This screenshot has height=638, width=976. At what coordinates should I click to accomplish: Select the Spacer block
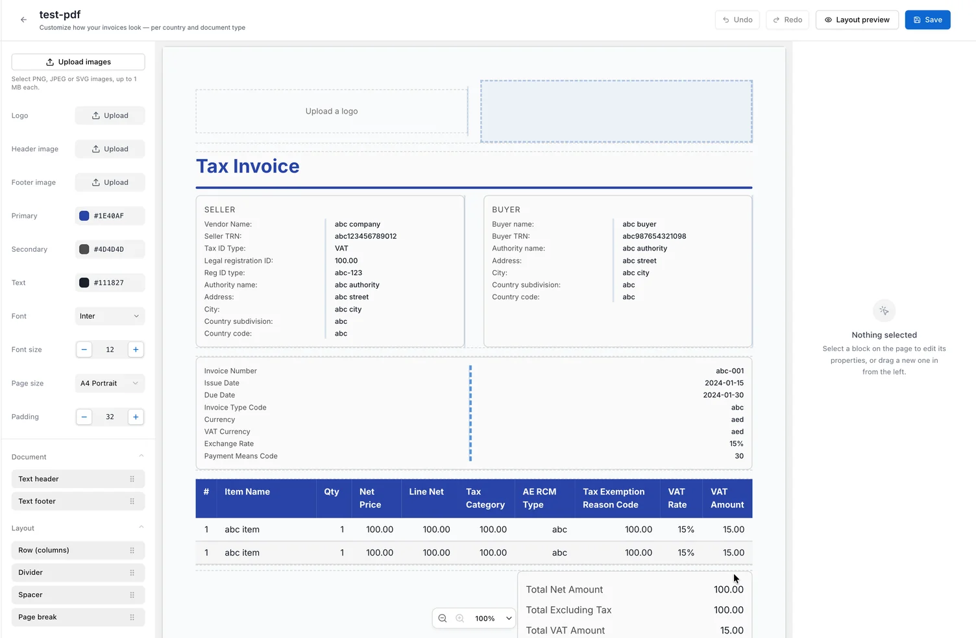78,595
